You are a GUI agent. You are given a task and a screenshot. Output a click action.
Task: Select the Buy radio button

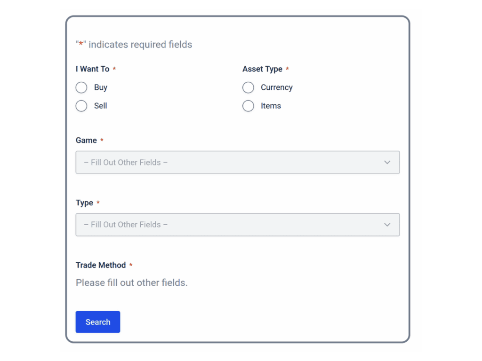pyautogui.click(x=81, y=88)
